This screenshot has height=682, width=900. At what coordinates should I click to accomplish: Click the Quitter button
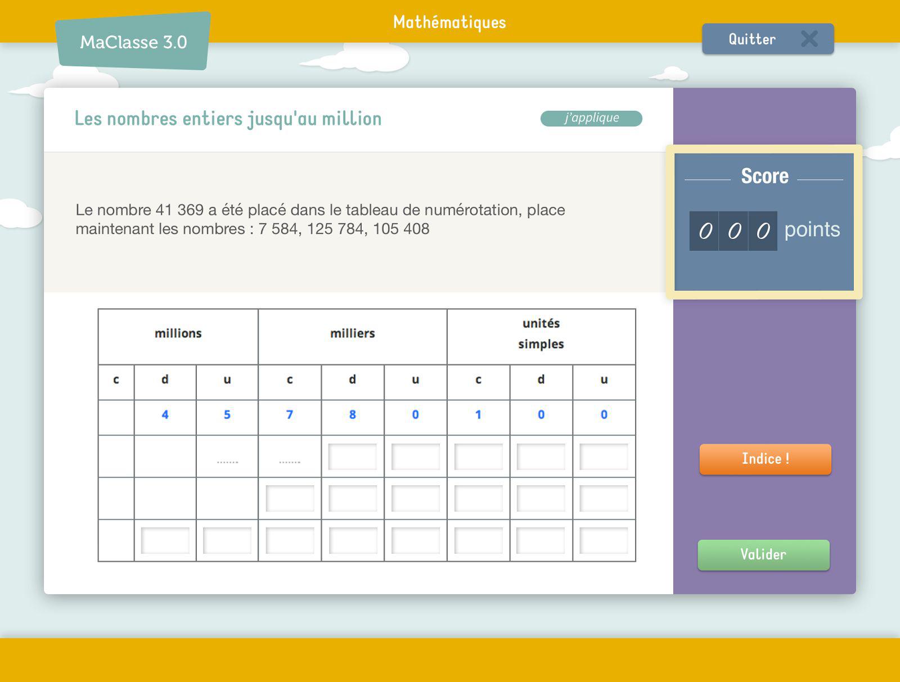[x=768, y=39]
